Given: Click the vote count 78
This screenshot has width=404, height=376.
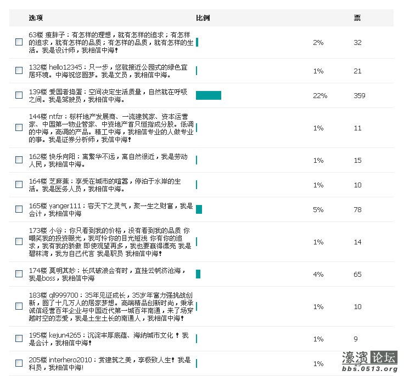Looking at the screenshot, I should click(x=358, y=210).
